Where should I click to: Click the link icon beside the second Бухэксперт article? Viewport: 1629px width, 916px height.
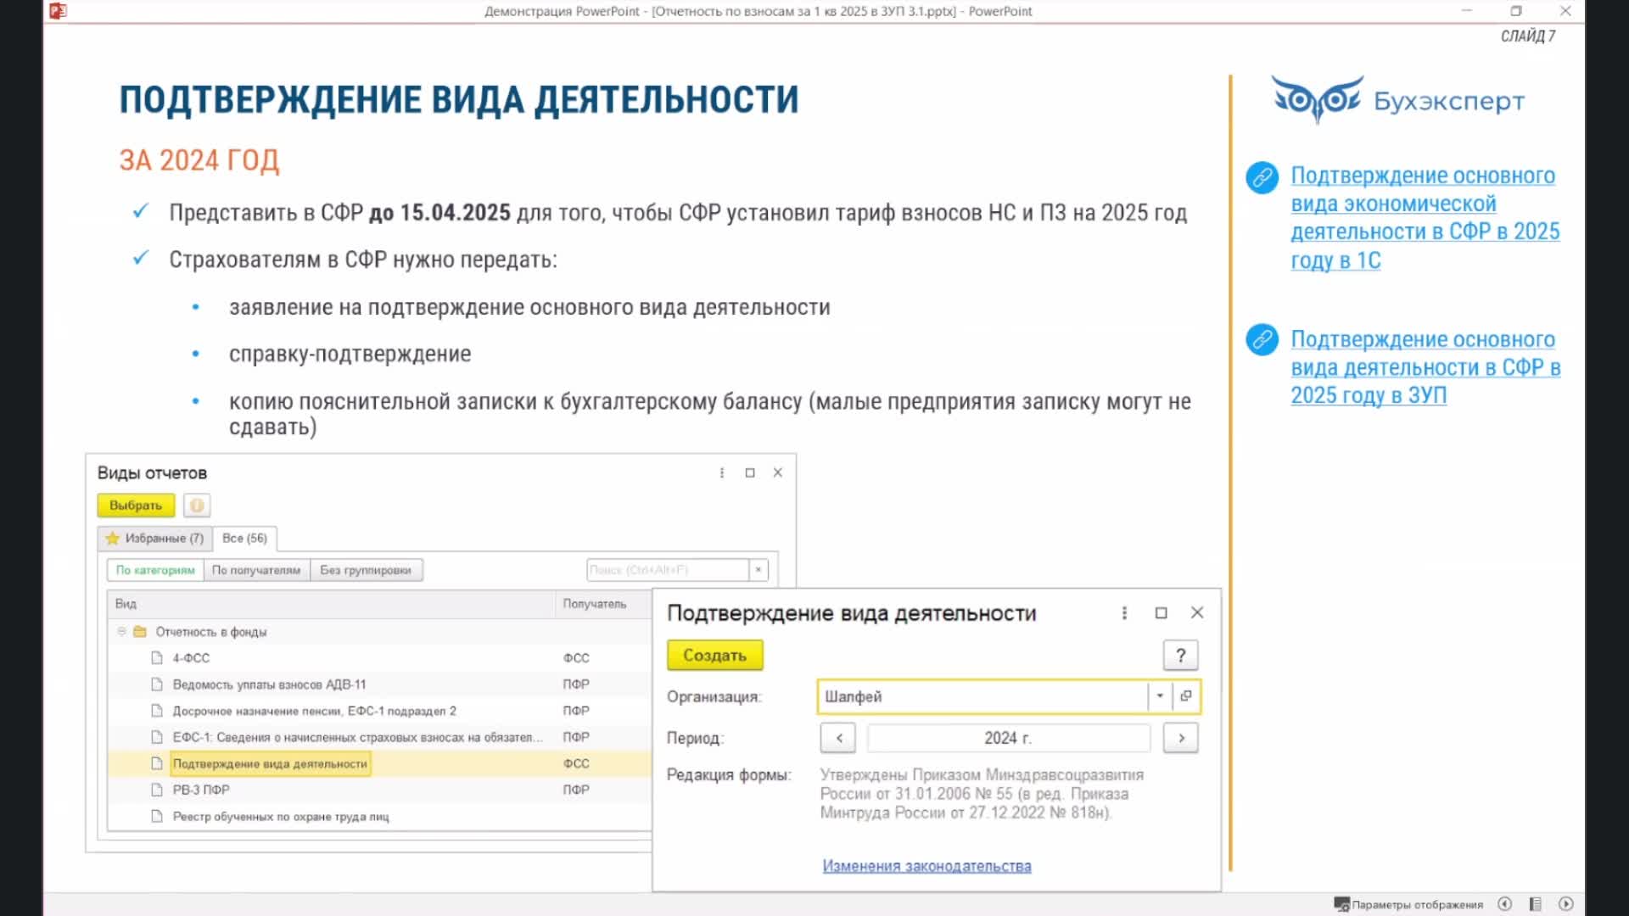tap(1262, 339)
